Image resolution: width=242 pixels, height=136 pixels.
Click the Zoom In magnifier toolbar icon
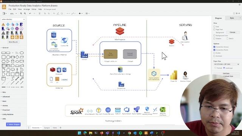point(21,14)
